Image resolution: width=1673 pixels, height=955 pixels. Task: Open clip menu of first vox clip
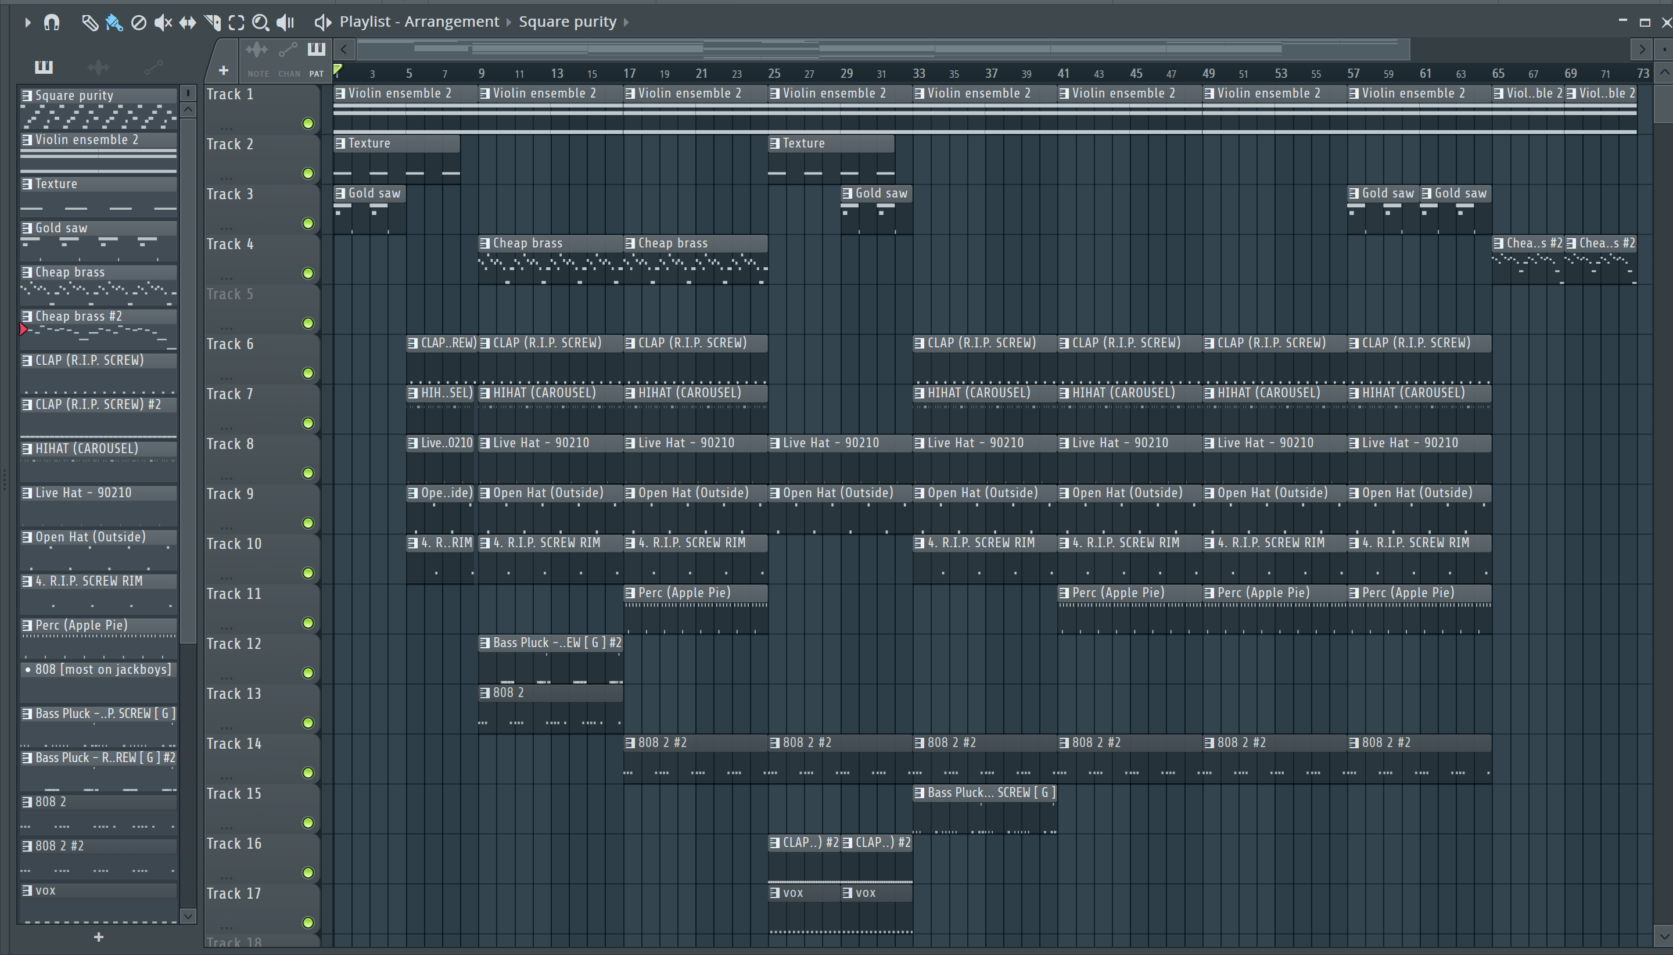[774, 893]
